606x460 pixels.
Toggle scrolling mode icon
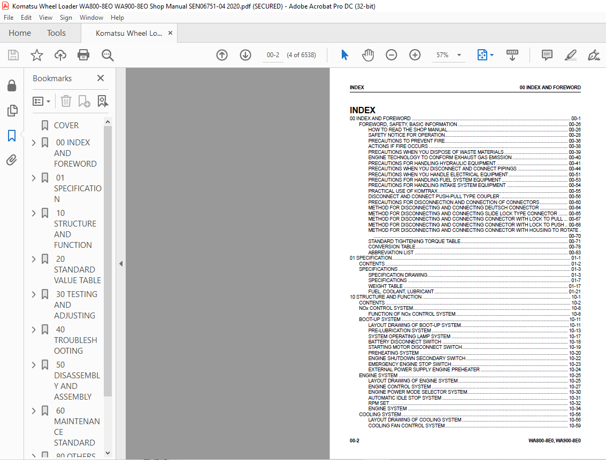(512, 55)
